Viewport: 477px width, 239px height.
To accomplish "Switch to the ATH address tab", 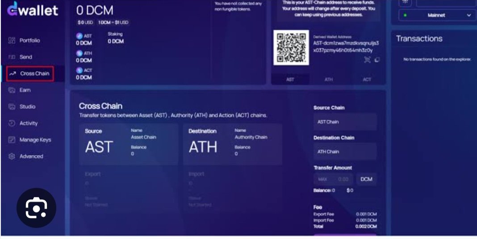I will [x=329, y=79].
